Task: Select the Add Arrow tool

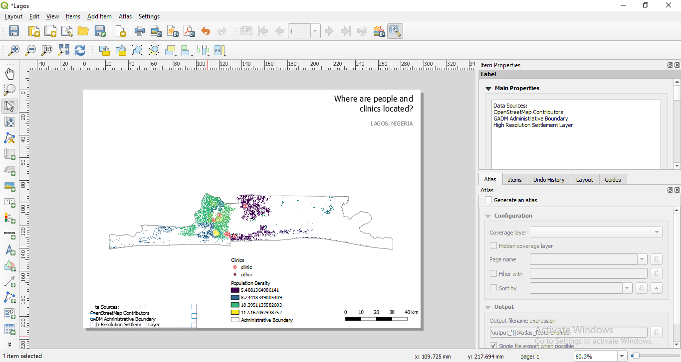Action: (x=9, y=282)
